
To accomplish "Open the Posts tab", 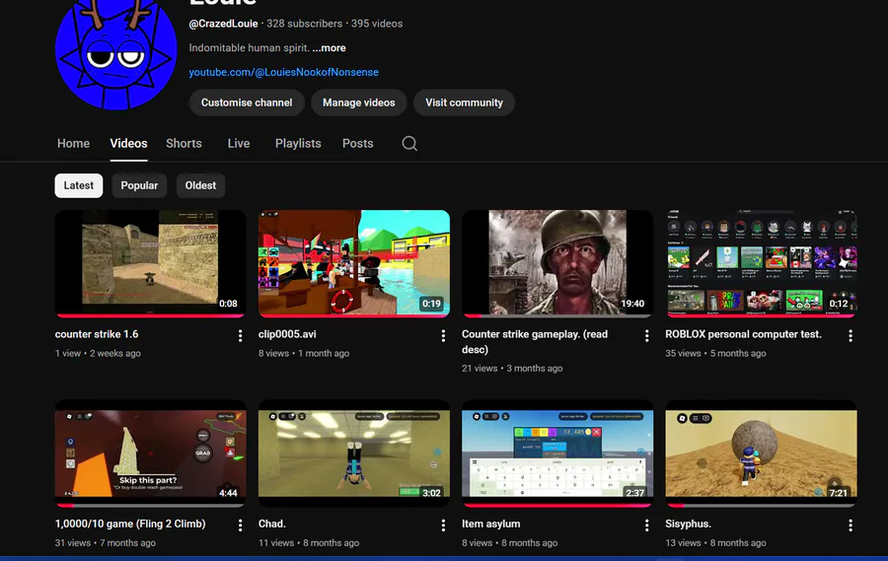I will coord(358,144).
